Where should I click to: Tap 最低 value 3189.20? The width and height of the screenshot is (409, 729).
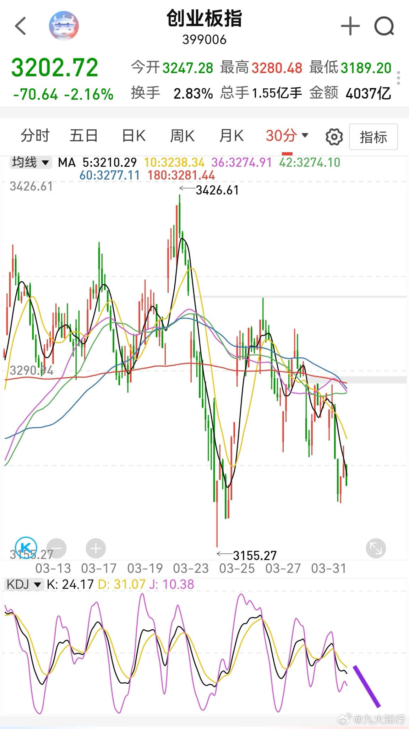[x=366, y=68]
